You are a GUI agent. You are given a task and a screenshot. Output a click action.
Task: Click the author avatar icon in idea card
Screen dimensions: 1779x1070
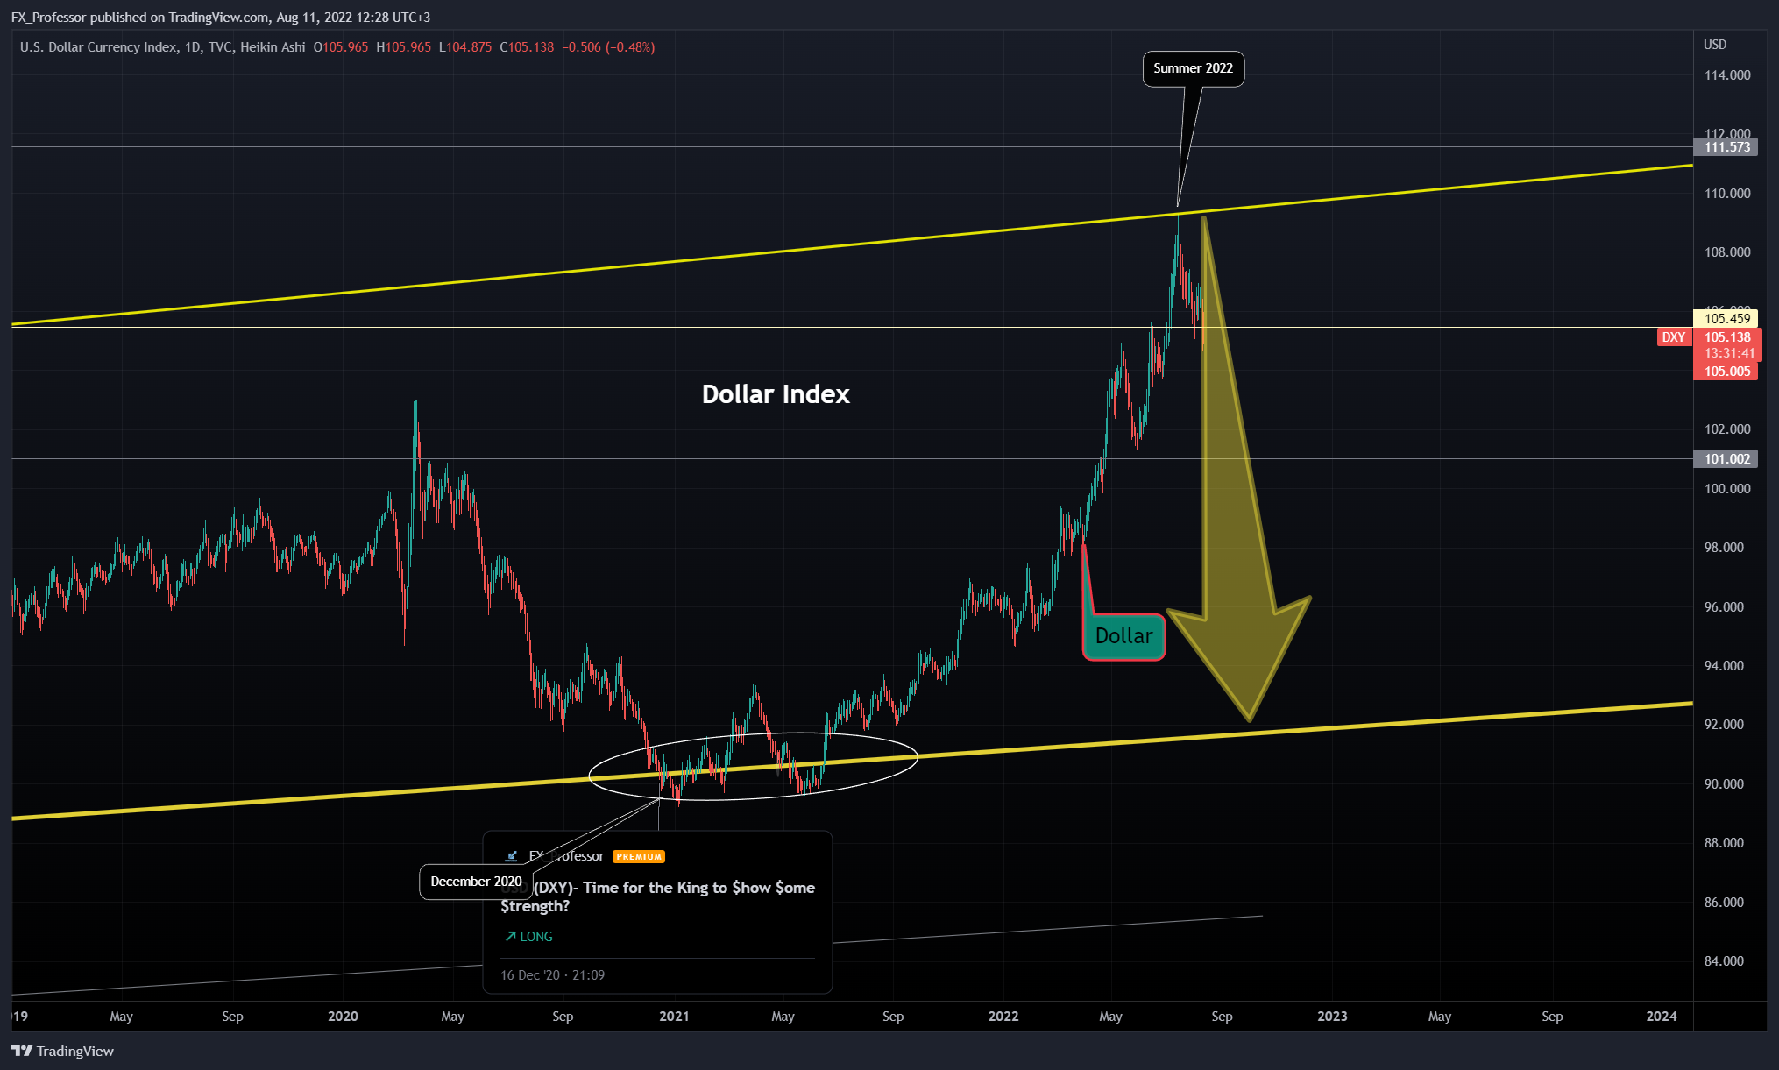pos(512,856)
